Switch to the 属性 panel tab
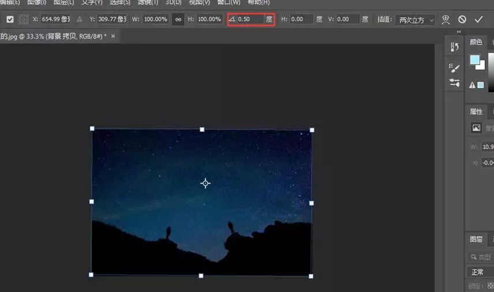The height and width of the screenshot is (292, 494). coord(476,112)
